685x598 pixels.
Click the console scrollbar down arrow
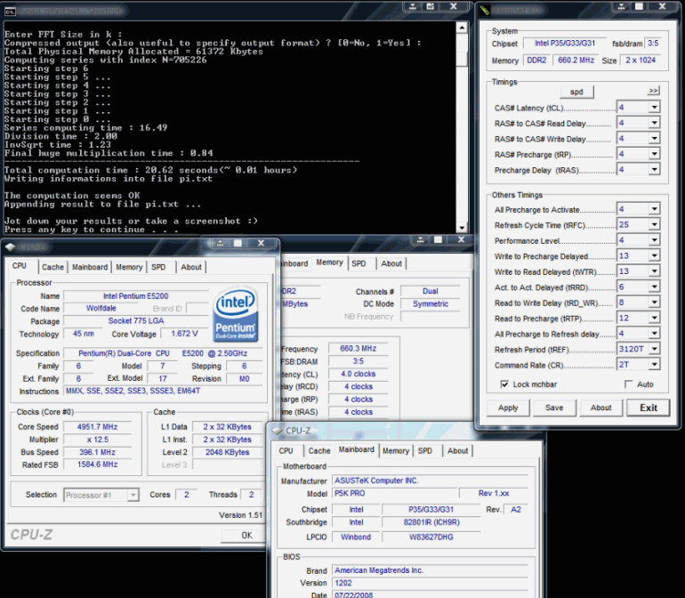pyautogui.click(x=462, y=227)
